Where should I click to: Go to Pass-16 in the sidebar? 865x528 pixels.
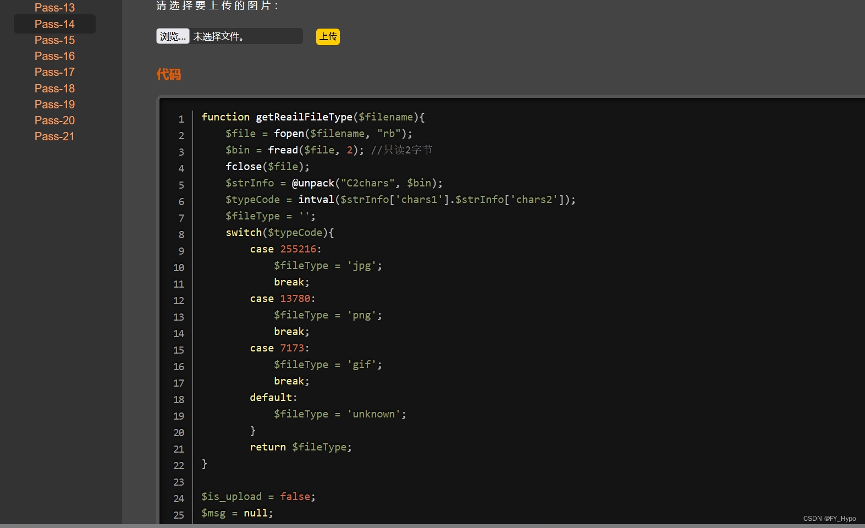point(54,56)
